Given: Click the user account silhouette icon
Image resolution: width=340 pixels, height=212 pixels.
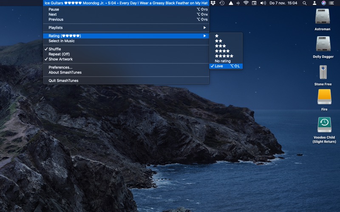Looking at the screenshot, I should click(314, 3).
